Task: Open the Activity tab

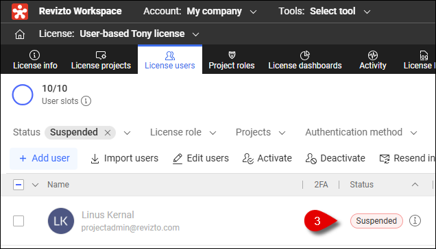Action: click(373, 60)
